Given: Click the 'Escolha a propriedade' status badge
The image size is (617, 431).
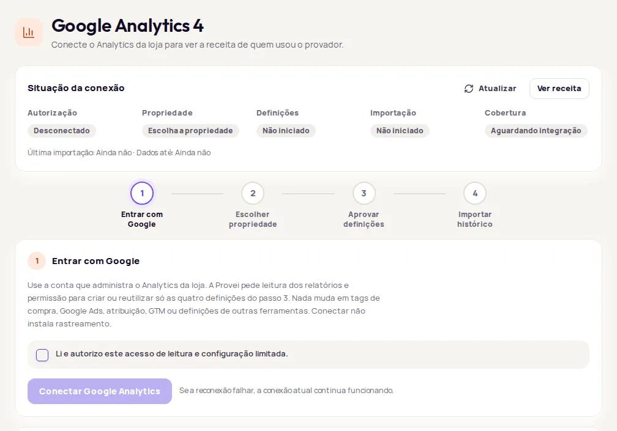Looking at the screenshot, I should point(190,131).
